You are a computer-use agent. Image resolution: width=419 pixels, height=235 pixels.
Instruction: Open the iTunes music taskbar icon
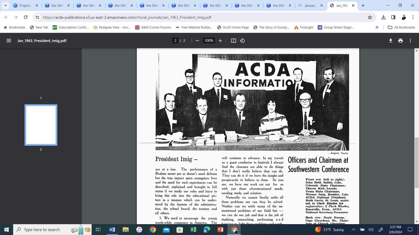(139, 230)
